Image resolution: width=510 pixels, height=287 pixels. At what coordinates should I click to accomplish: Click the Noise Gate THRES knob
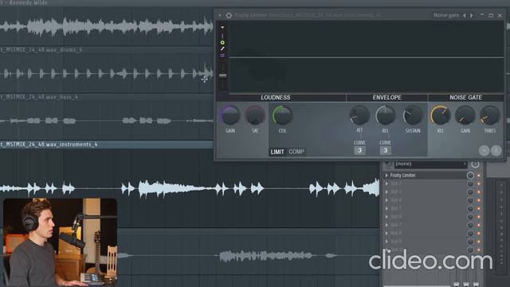tap(490, 116)
